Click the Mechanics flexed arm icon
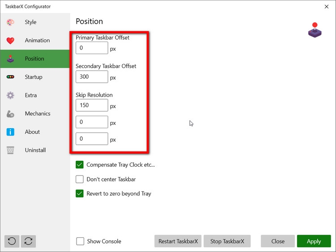 click(x=10, y=114)
